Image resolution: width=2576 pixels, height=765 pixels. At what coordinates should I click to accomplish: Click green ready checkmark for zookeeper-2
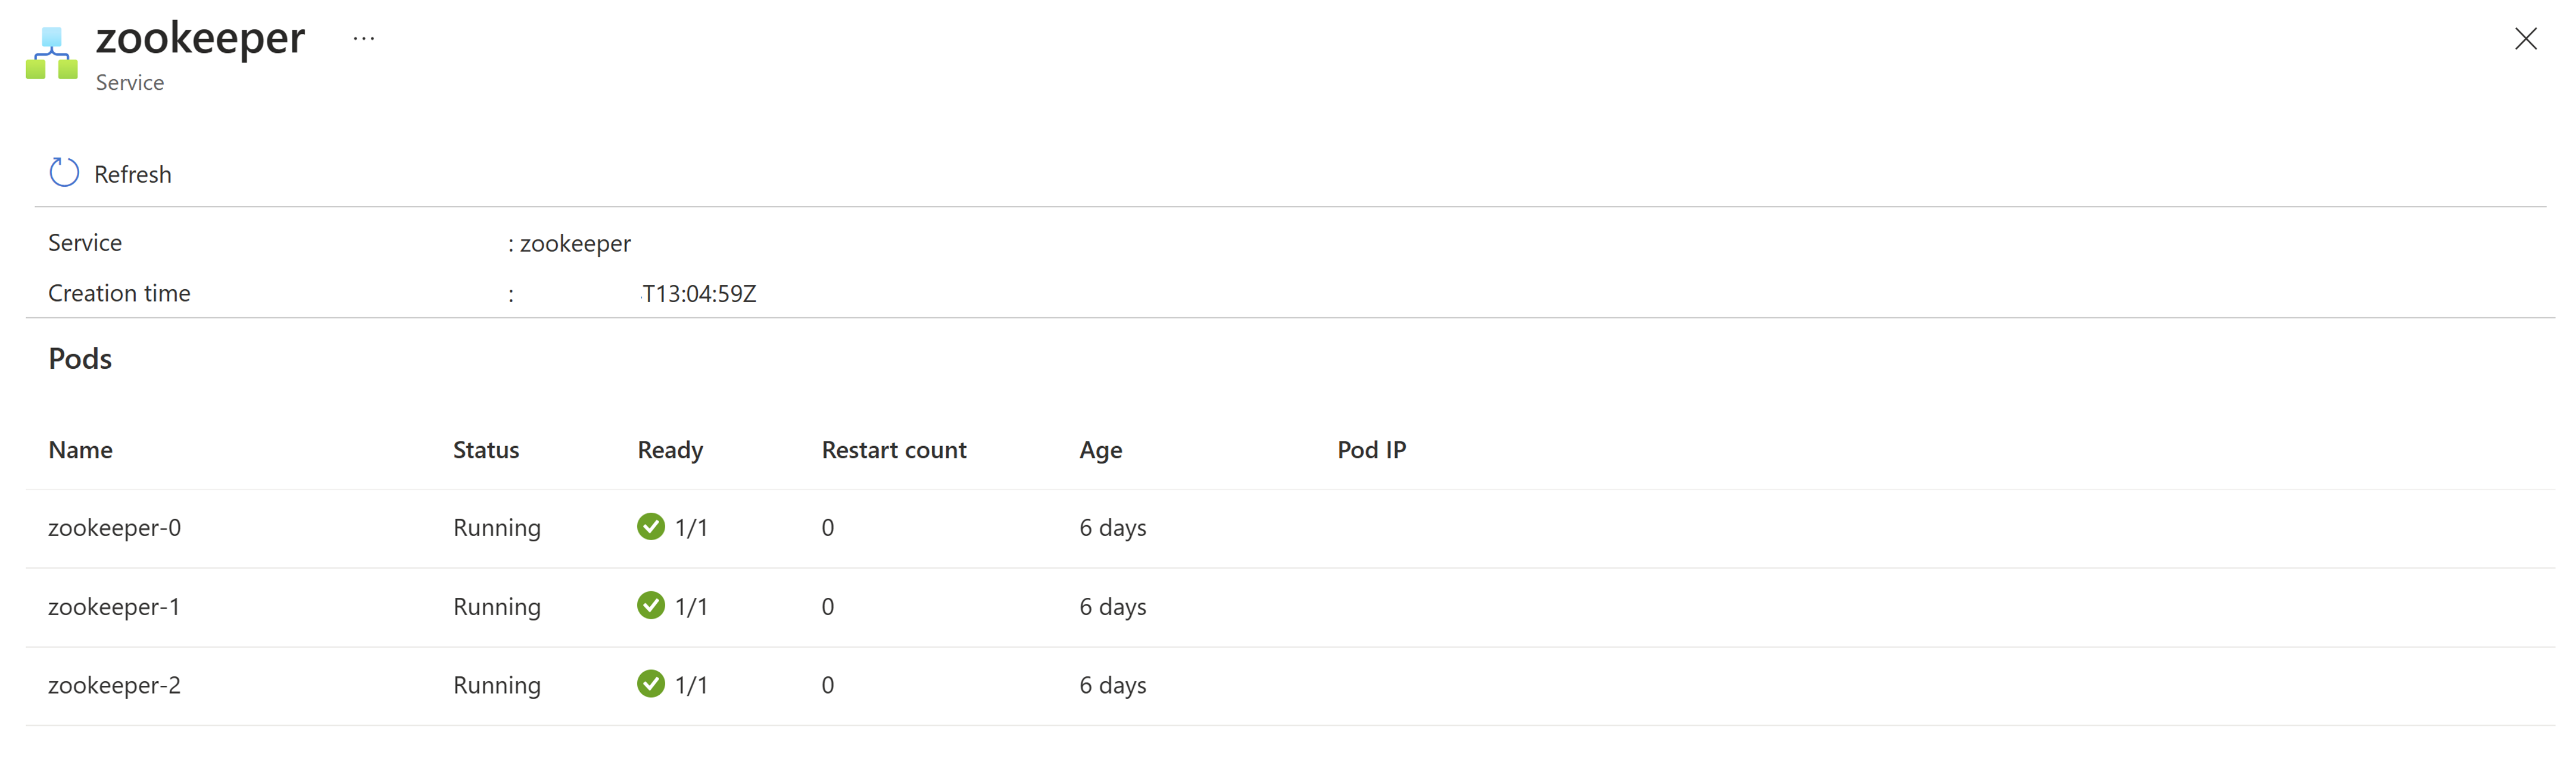pos(651,684)
